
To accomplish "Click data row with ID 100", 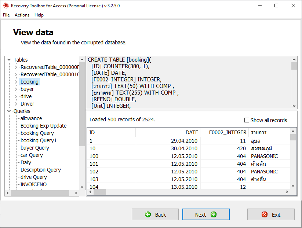I will (188, 156).
